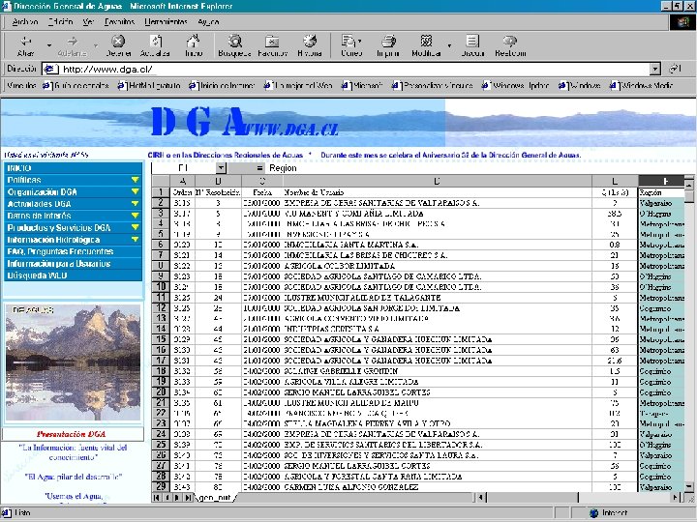Click the Internet Explorer title bar icon

6,6
